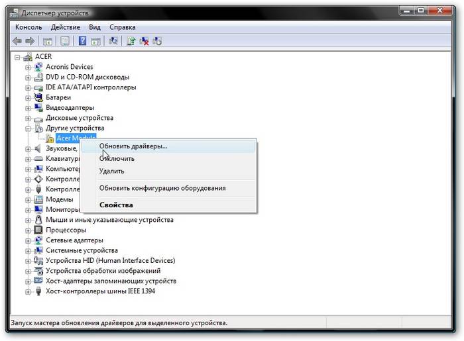Collapse the Другие устройства tree node

28,128
